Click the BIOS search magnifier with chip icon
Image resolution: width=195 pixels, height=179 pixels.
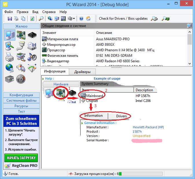165,19
